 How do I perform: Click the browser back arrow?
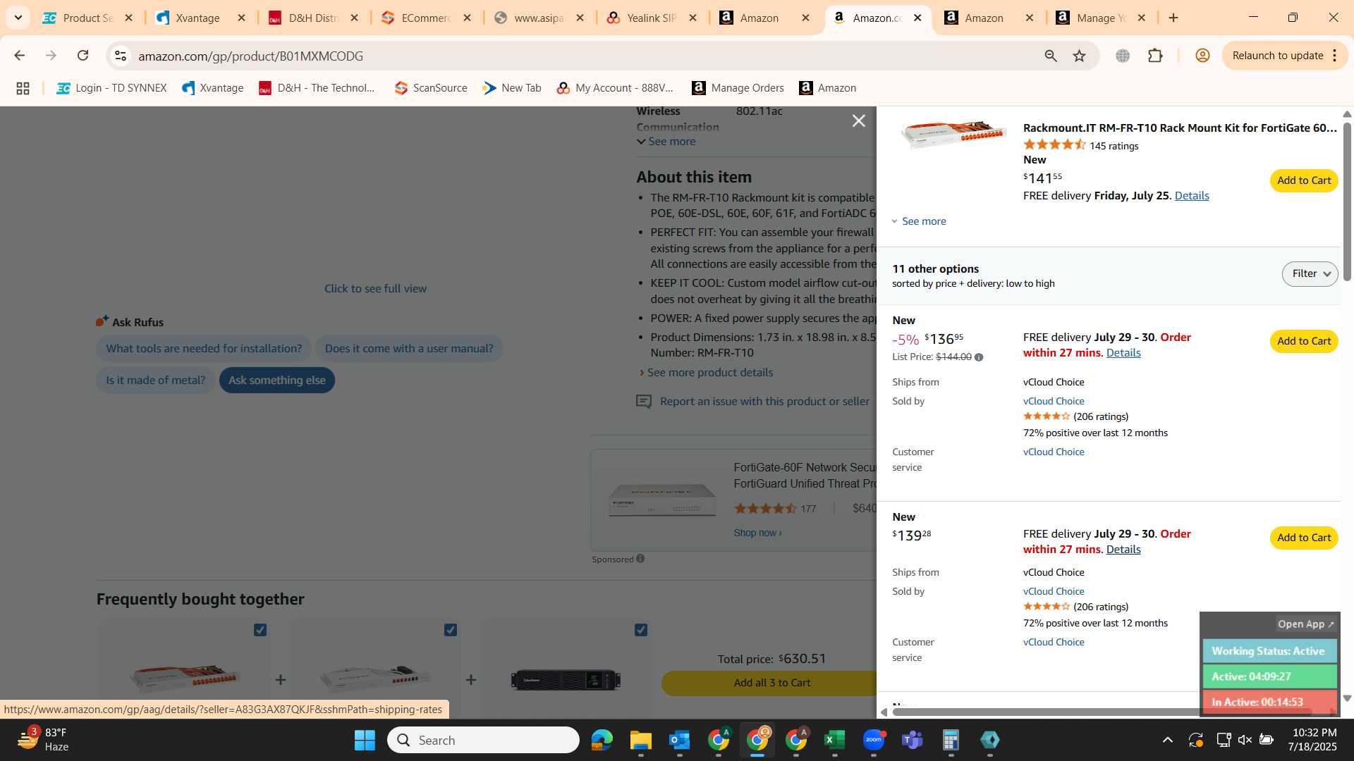coord(19,56)
